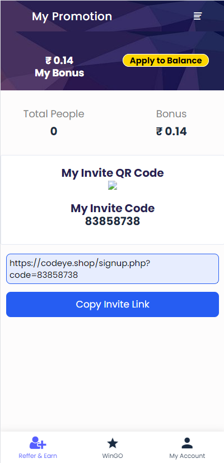Click the Reffer & Earn person-plus icon

click(38, 443)
